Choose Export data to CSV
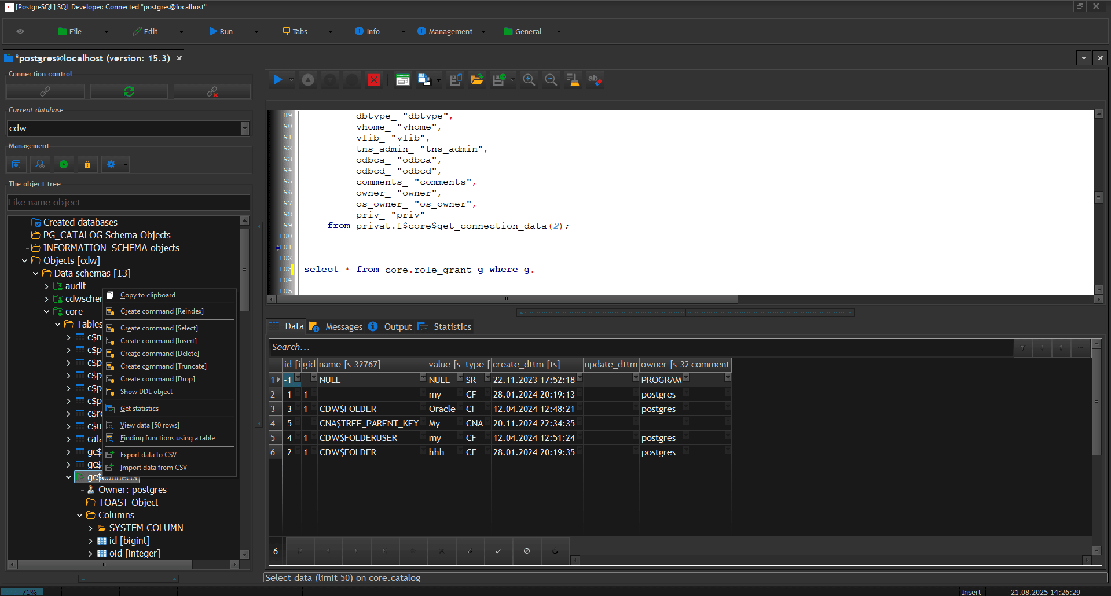Screen dimensions: 1111x596 (148, 455)
